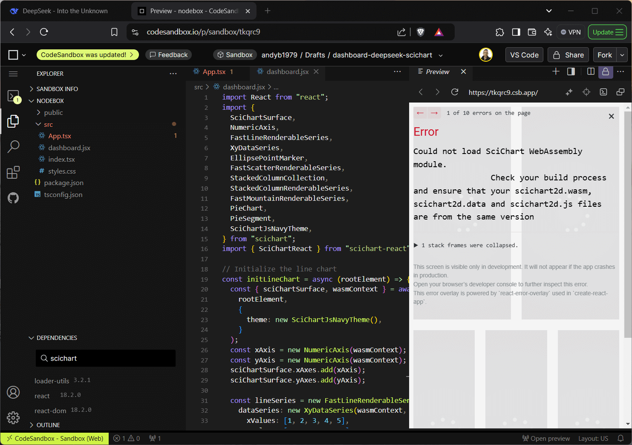The width and height of the screenshot is (632, 445).
Task: Expand the public folder
Action: tap(53, 112)
